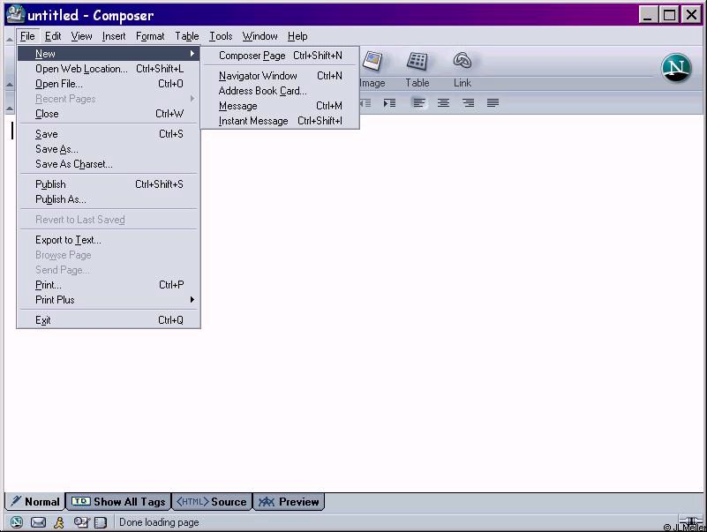Justify text using the toolbar icon
Screen dimensions: 707x532
493,103
